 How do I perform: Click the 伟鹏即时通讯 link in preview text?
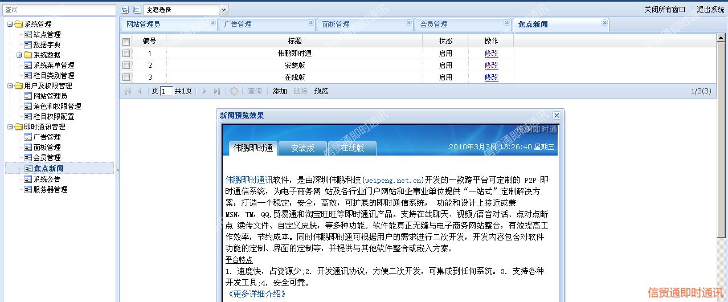(249, 179)
